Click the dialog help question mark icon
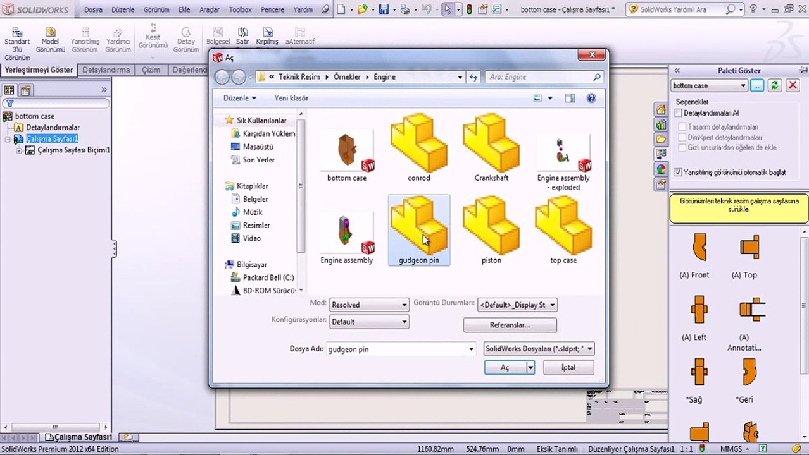 coord(591,98)
